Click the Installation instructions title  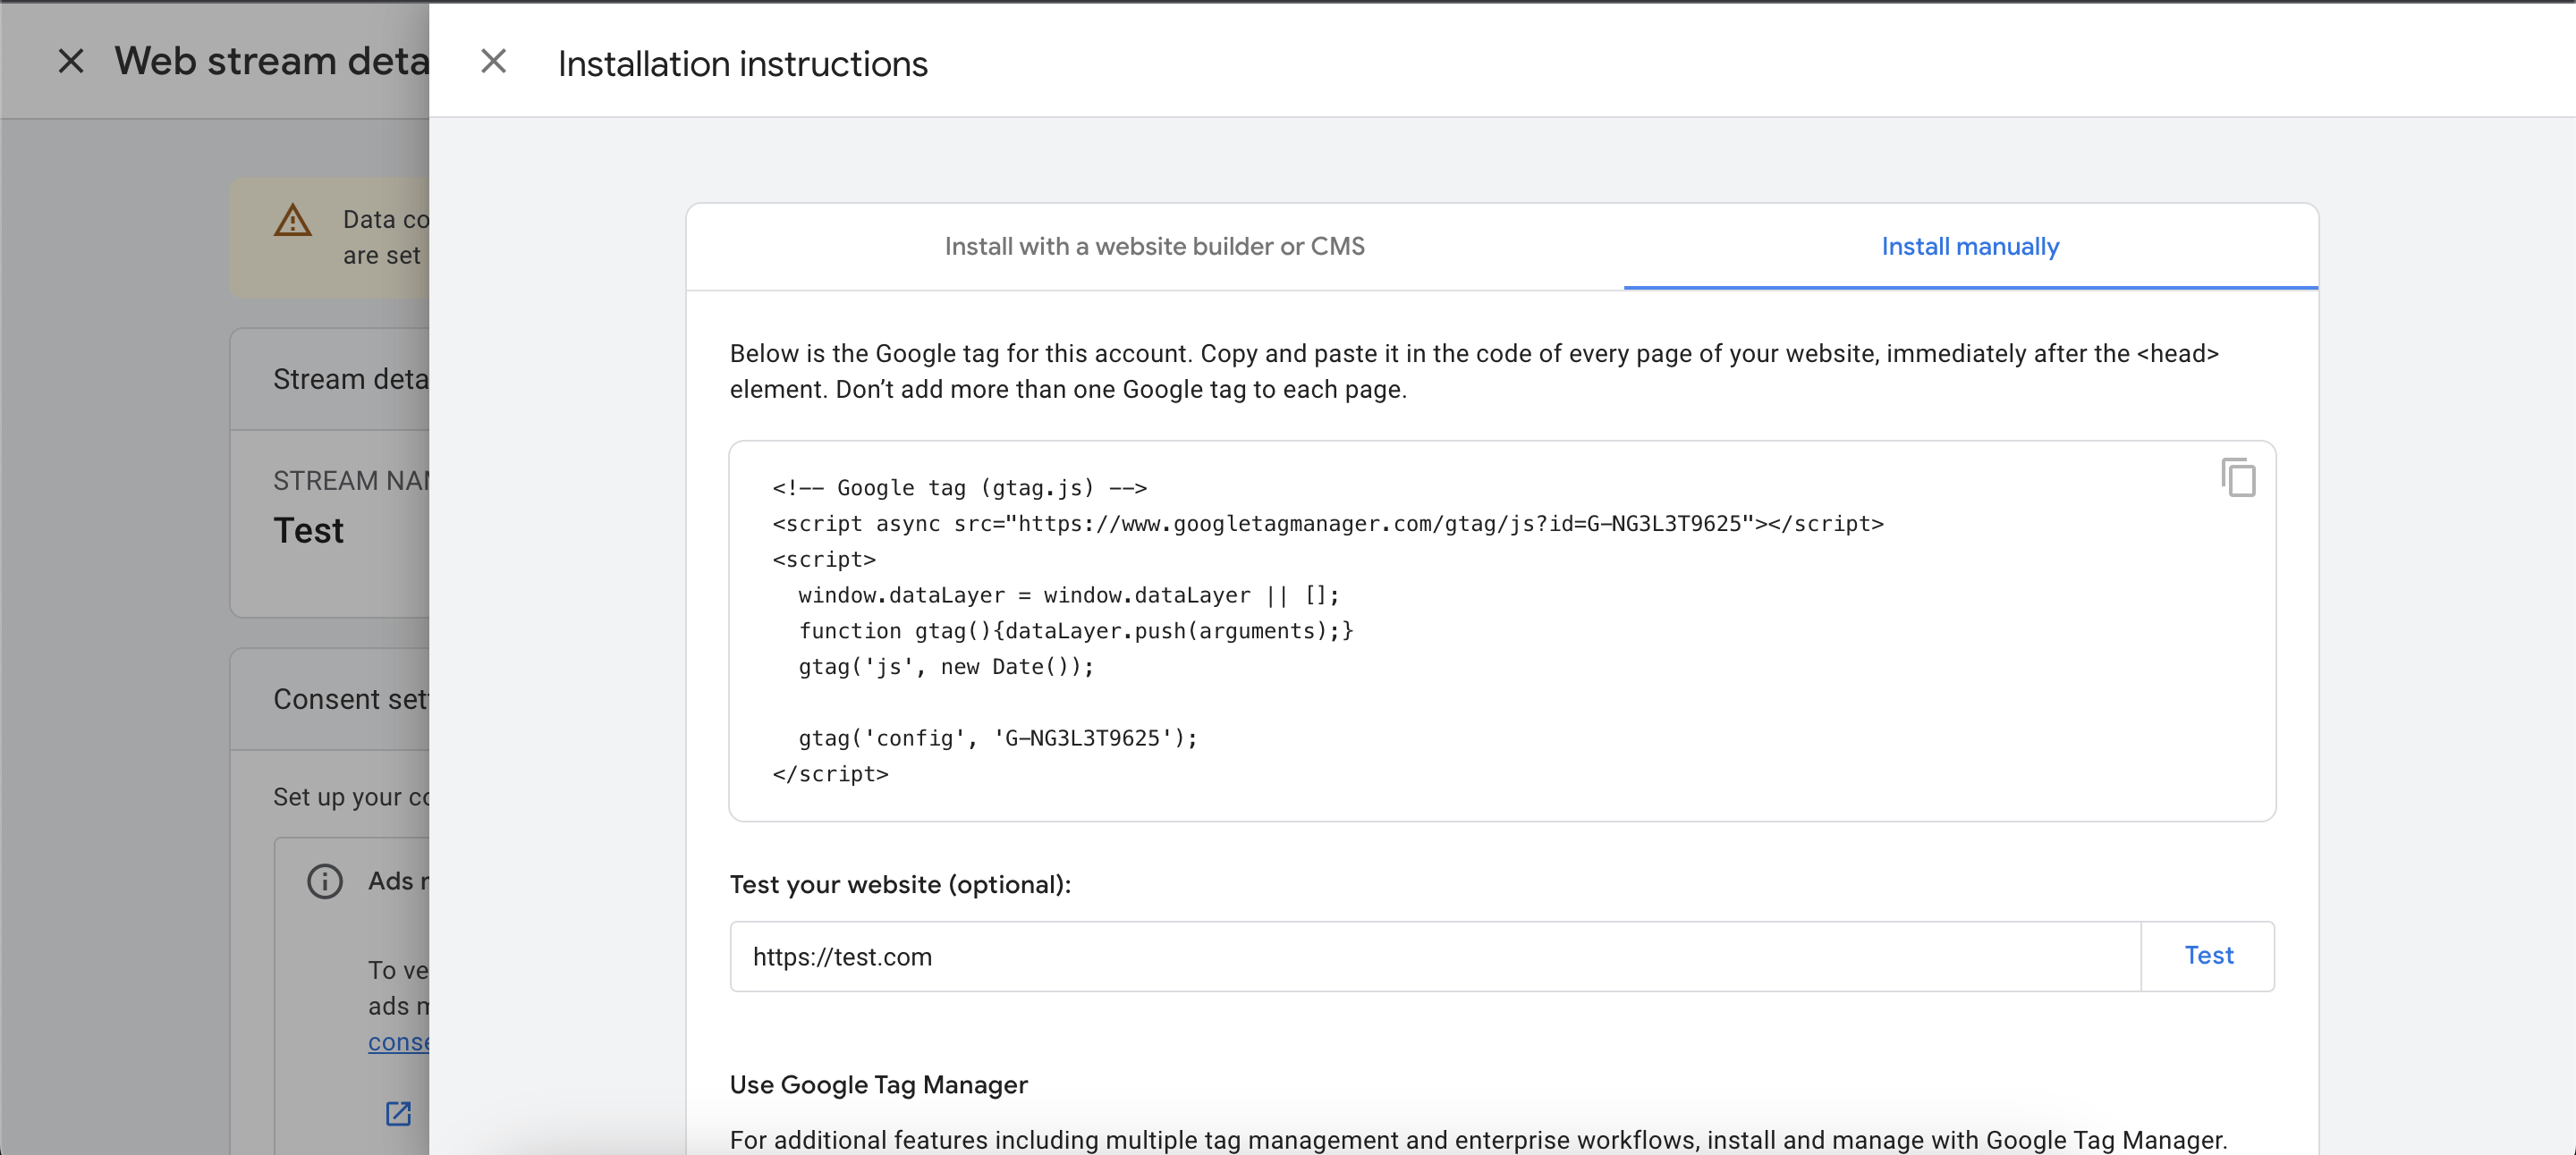pyautogui.click(x=742, y=64)
